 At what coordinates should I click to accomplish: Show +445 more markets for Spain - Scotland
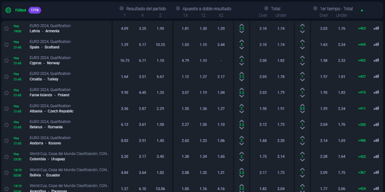pos(362,45)
